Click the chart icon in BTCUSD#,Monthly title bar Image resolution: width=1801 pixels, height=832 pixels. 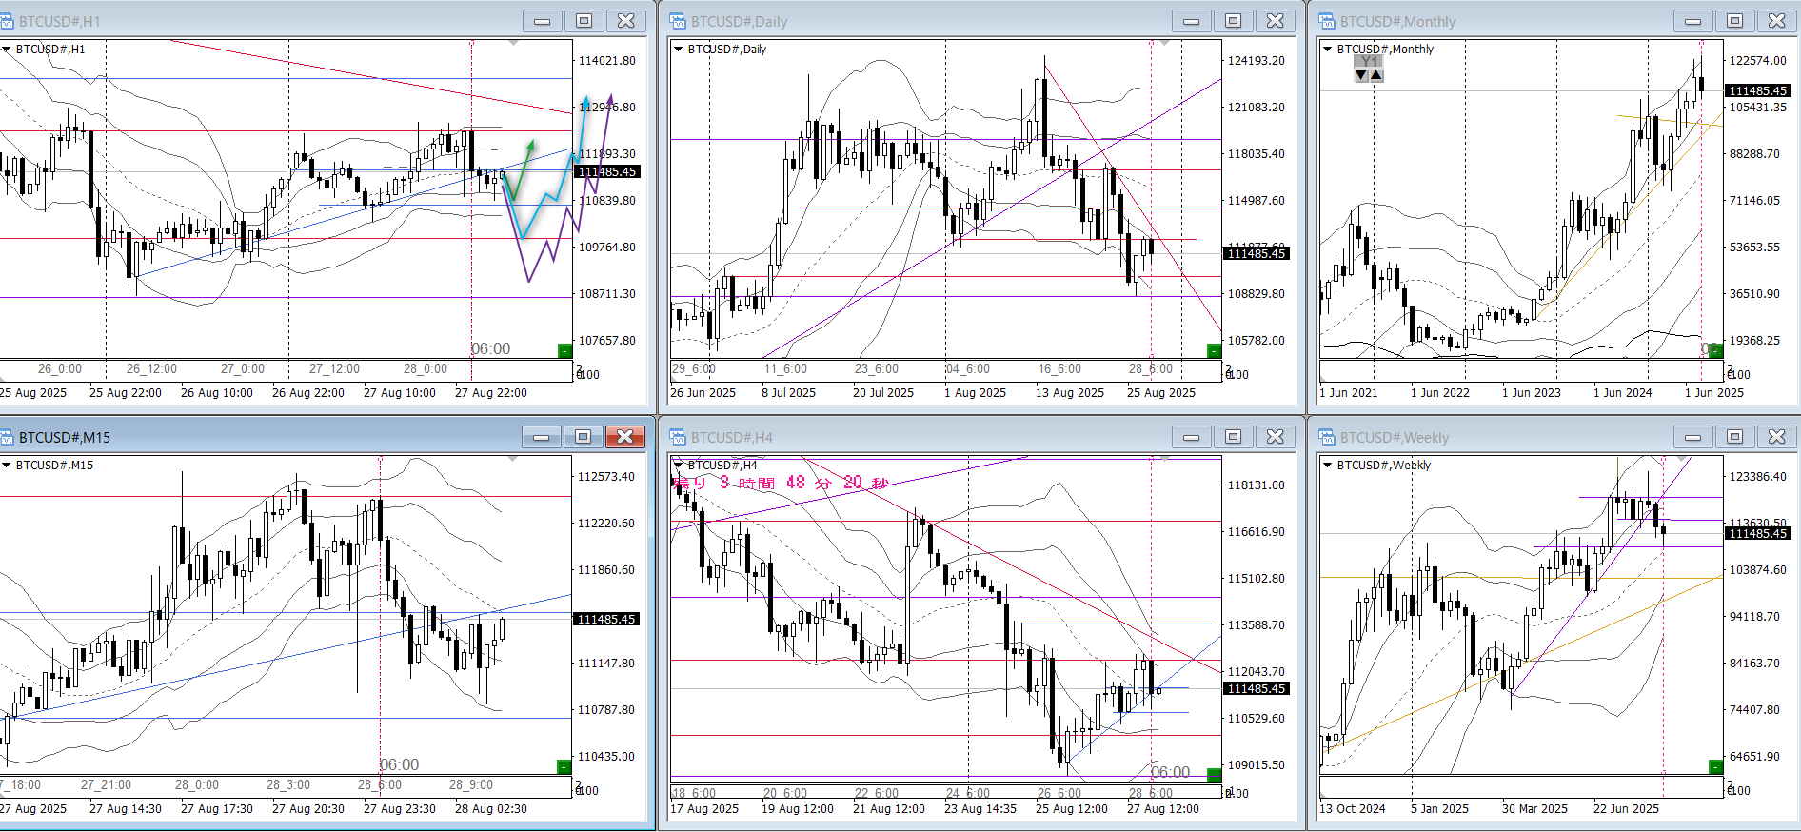(1327, 21)
